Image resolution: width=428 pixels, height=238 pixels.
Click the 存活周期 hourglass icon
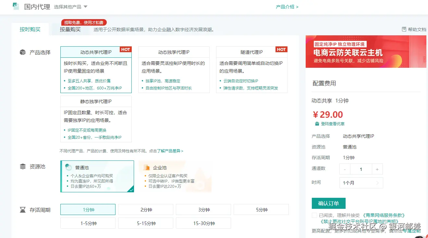pyautogui.click(x=23, y=210)
